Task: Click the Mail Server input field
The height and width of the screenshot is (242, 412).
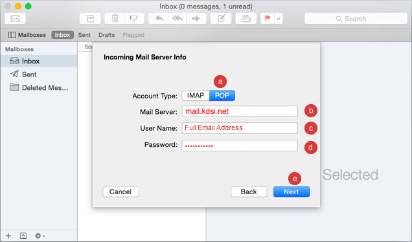Action: (240, 111)
